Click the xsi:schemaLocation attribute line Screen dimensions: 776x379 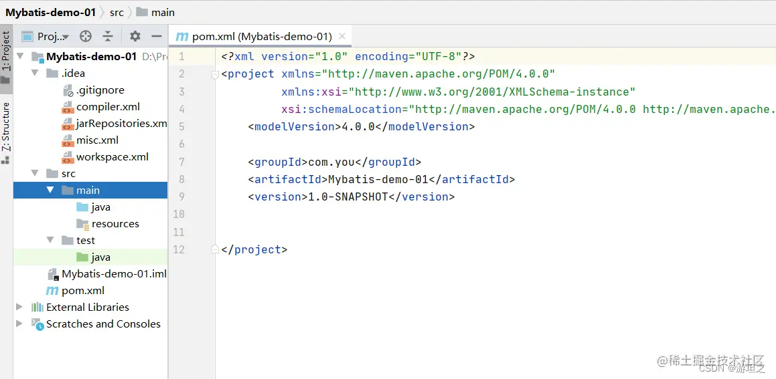[x=528, y=109]
